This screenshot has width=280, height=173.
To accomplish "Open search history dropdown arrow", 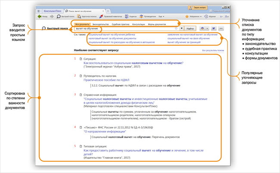I will pos(182,28).
